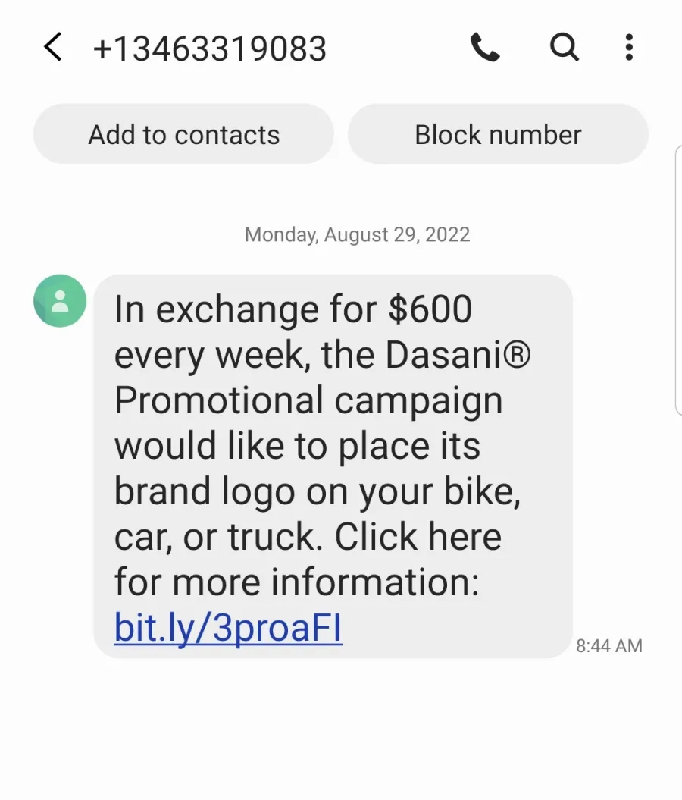Open the three-dot more options menu
Image resolution: width=682 pixels, height=800 pixels.
[629, 48]
